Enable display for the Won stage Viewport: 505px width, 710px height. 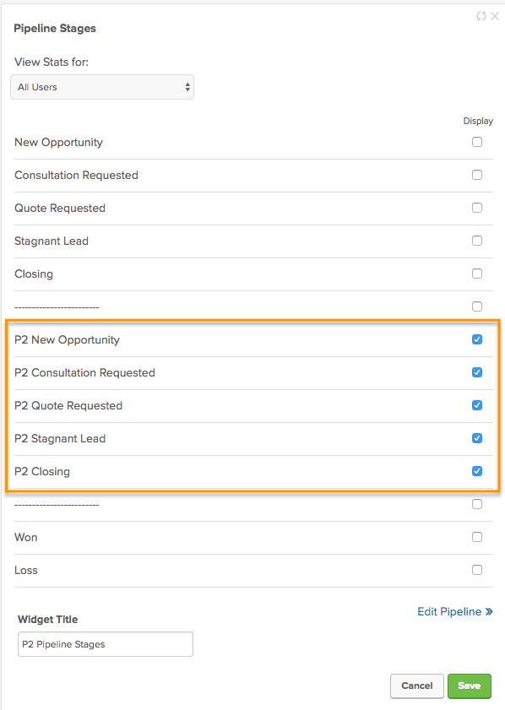point(477,537)
